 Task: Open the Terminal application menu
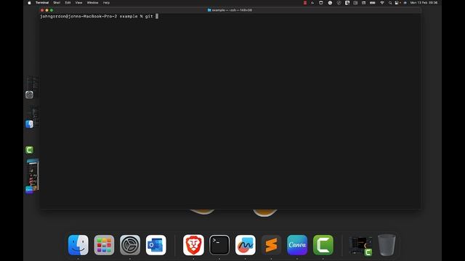pyautogui.click(x=42, y=3)
